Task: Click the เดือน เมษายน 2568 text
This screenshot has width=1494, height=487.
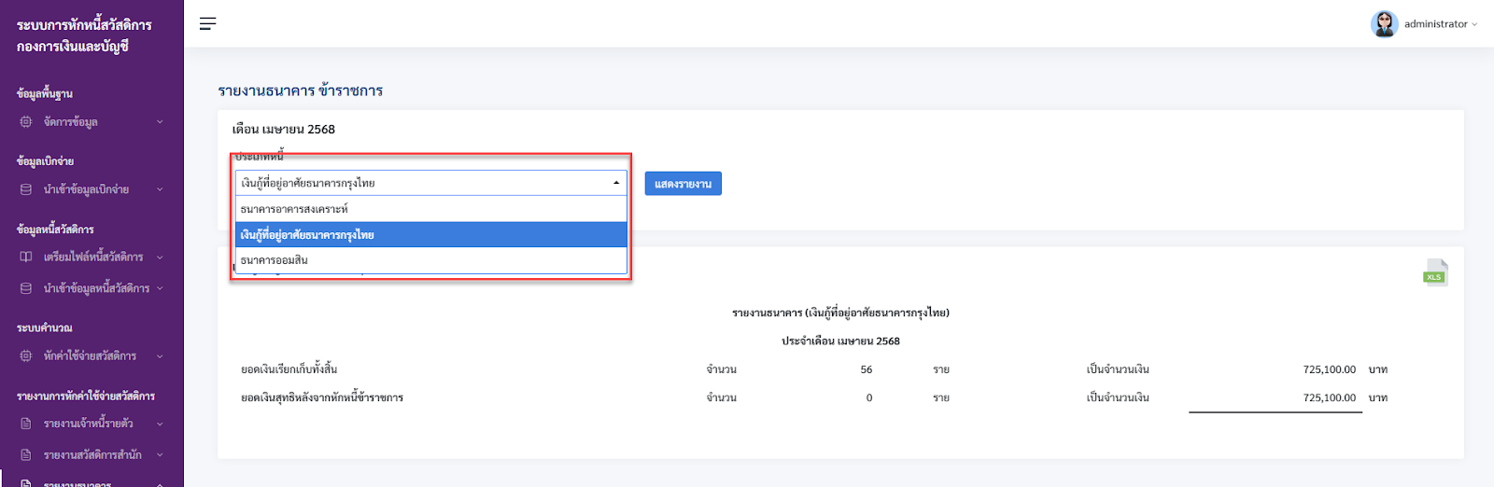Action: 283,130
